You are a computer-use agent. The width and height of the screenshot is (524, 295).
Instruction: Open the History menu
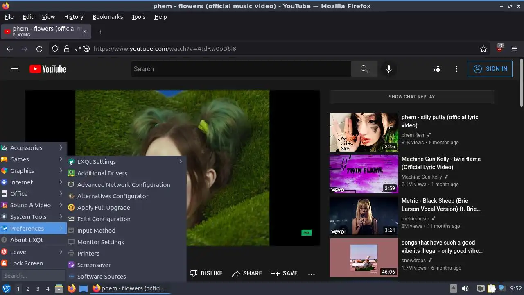click(74, 17)
